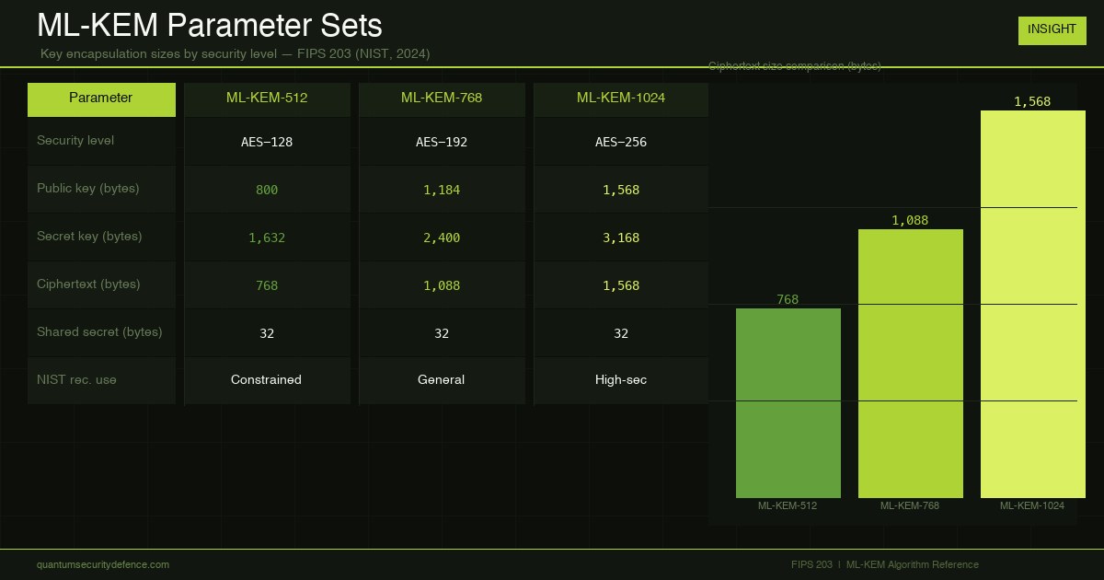The height and width of the screenshot is (580, 1104).
Task: Select the Parameter column header
Action: (101, 99)
